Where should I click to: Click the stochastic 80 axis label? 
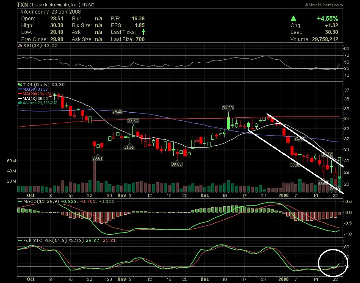(347, 247)
